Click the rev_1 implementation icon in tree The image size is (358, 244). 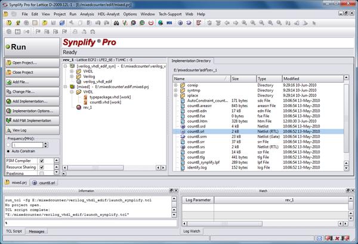79,108
